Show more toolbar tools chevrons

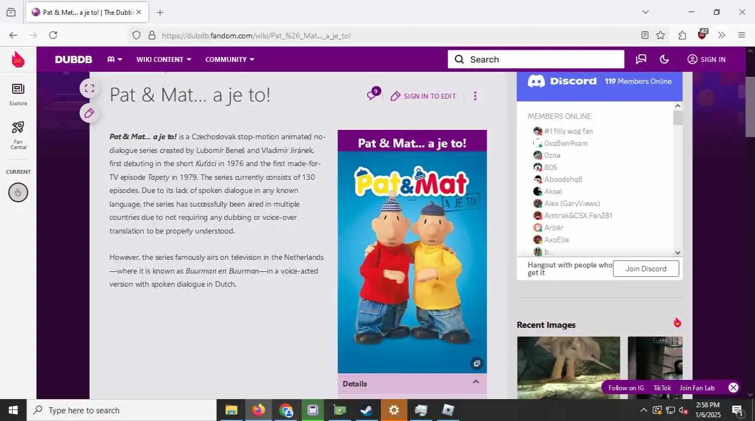click(722, 35)
